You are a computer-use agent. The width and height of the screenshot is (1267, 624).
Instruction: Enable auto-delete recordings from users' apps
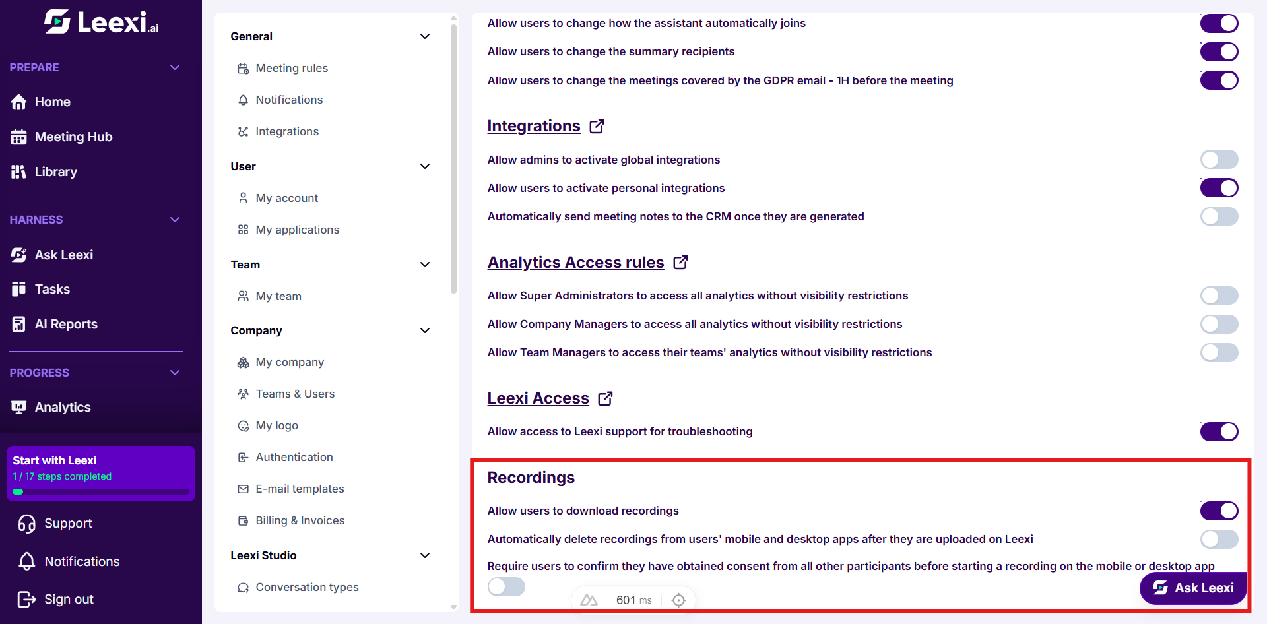tap(1219, 539)
